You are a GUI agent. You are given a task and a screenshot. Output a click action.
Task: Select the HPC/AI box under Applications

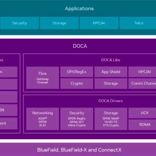coord(99,23)
